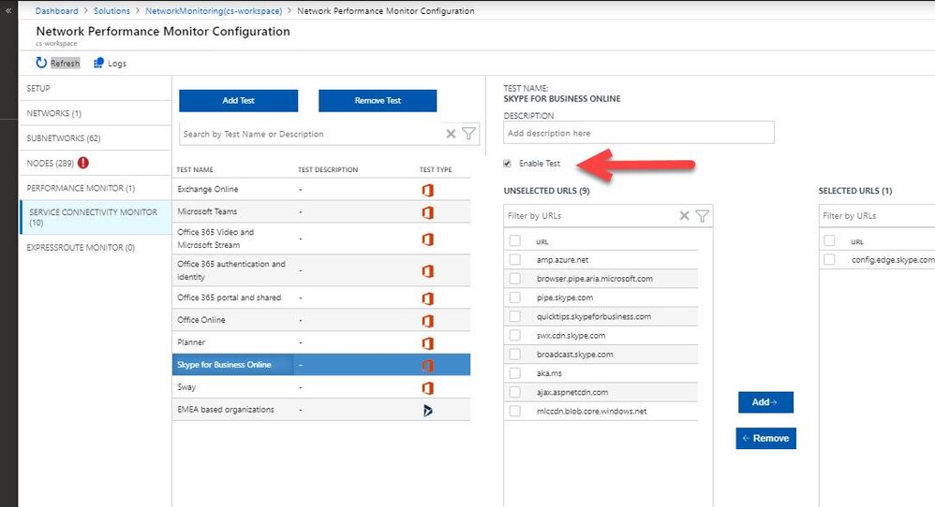Click Office icon for Office 365 portal row
The width and height of the screenshot is (935, 507).
click(427, 298)
